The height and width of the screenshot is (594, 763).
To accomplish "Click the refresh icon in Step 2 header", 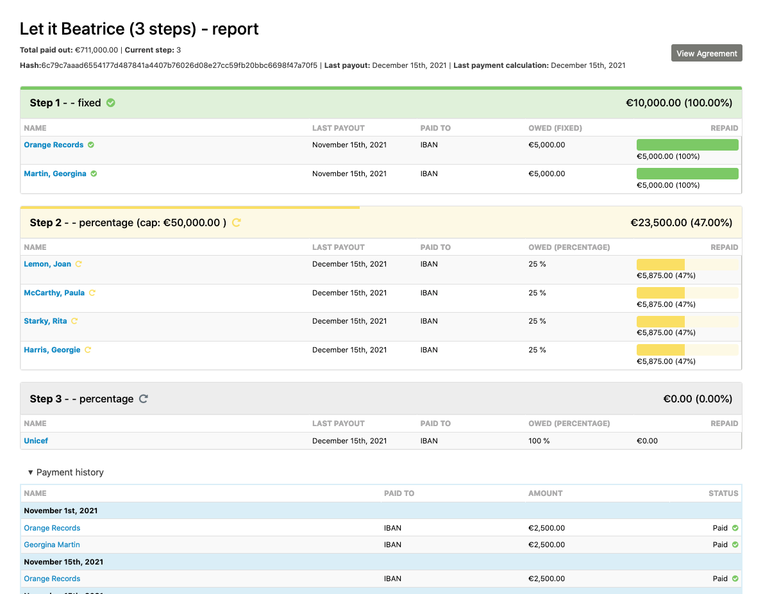I will (236, 222).
